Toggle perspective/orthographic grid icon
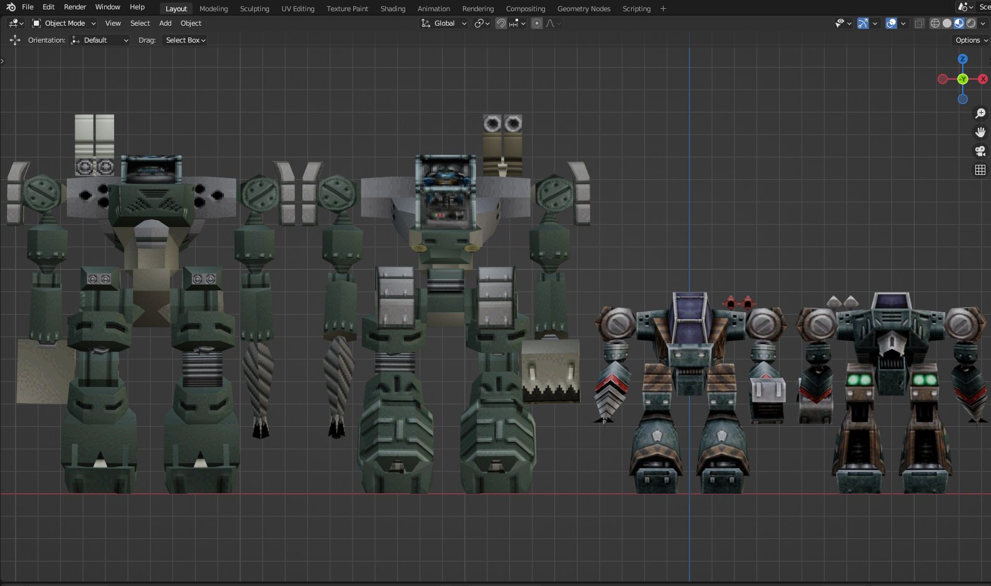 coord(980,170)
